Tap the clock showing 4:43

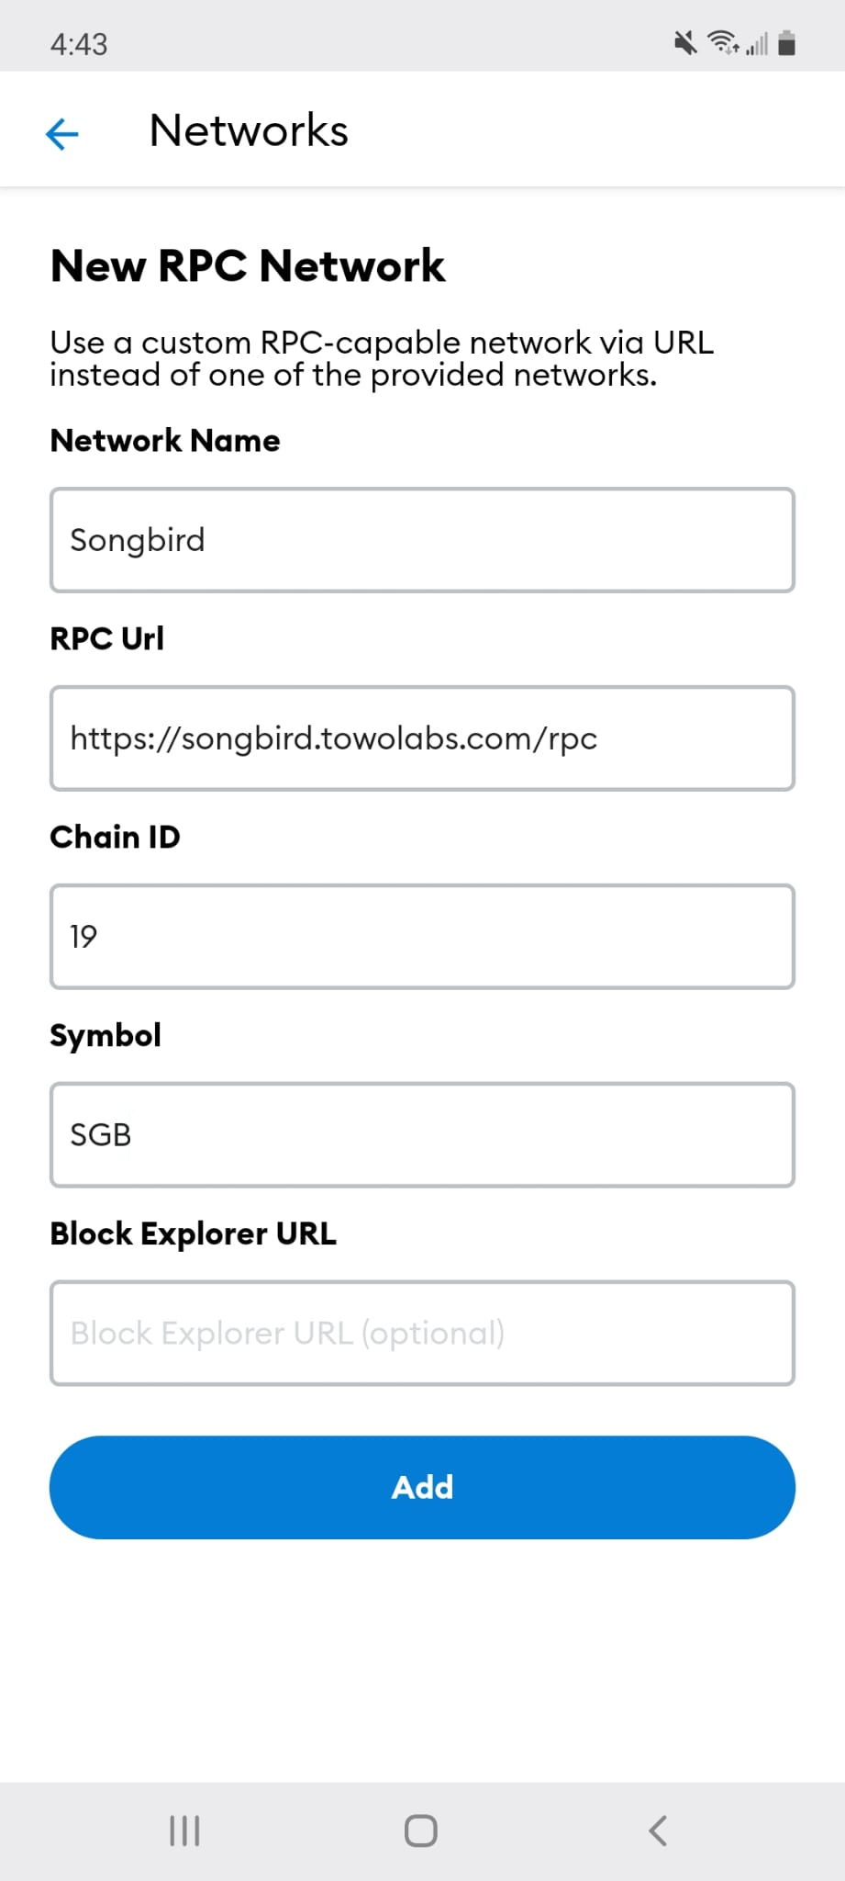79,44
